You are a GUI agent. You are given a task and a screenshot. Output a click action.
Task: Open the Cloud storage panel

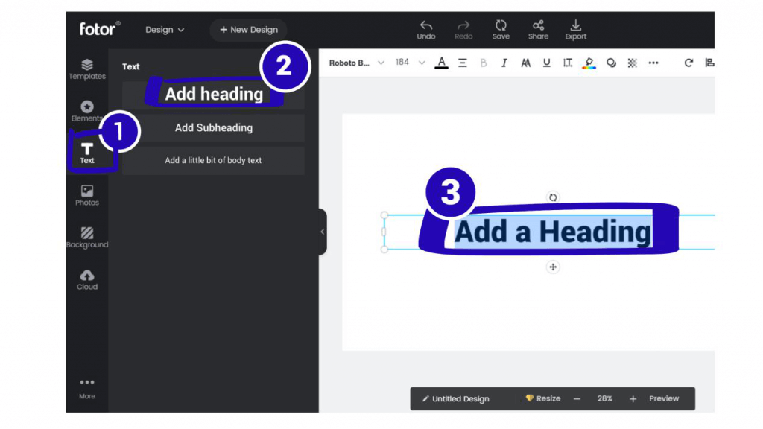coord(87,280)
